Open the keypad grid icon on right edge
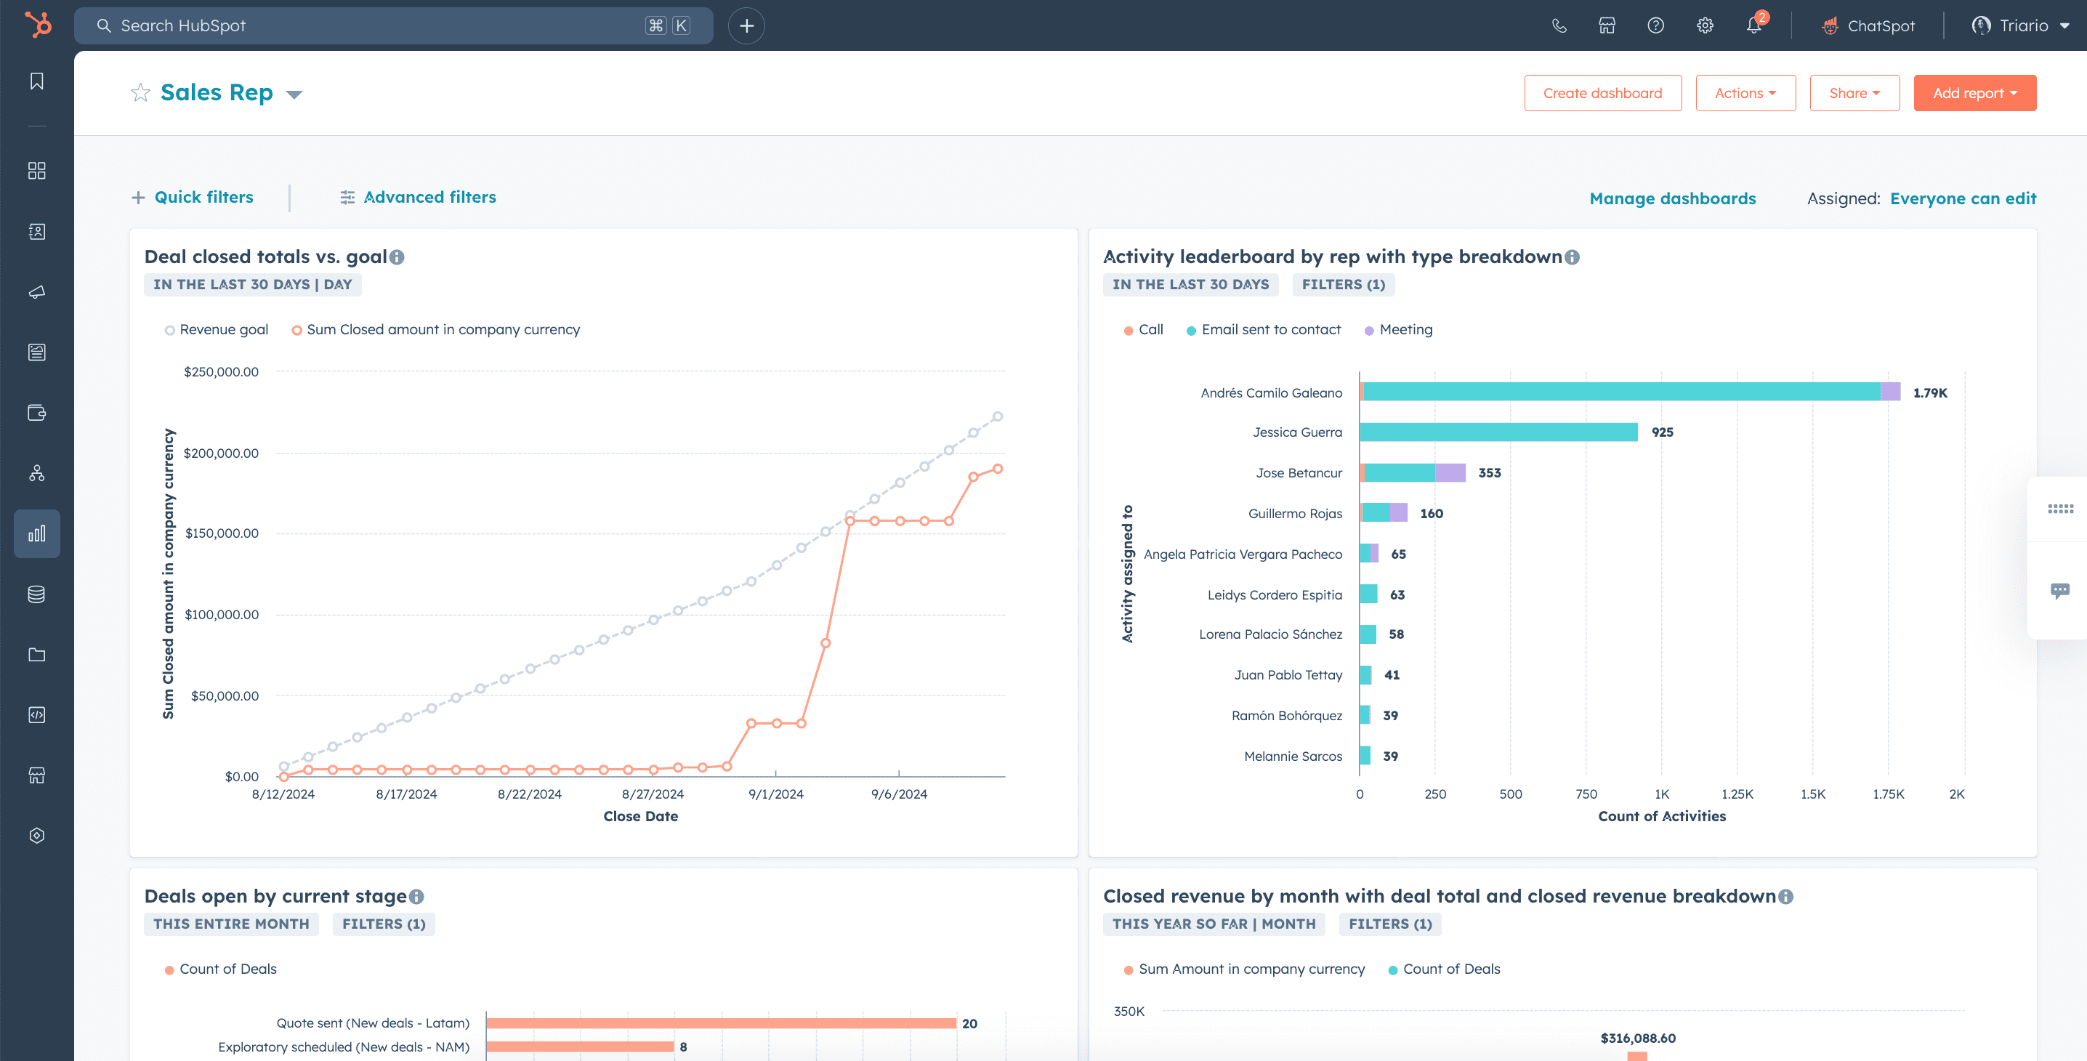The width and height of the screenshot is (2087, 1061). pyautogui.click(x=2060, y=509)
